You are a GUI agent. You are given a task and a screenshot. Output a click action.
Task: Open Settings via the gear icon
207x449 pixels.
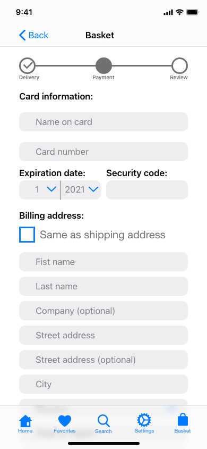point(144,420)
